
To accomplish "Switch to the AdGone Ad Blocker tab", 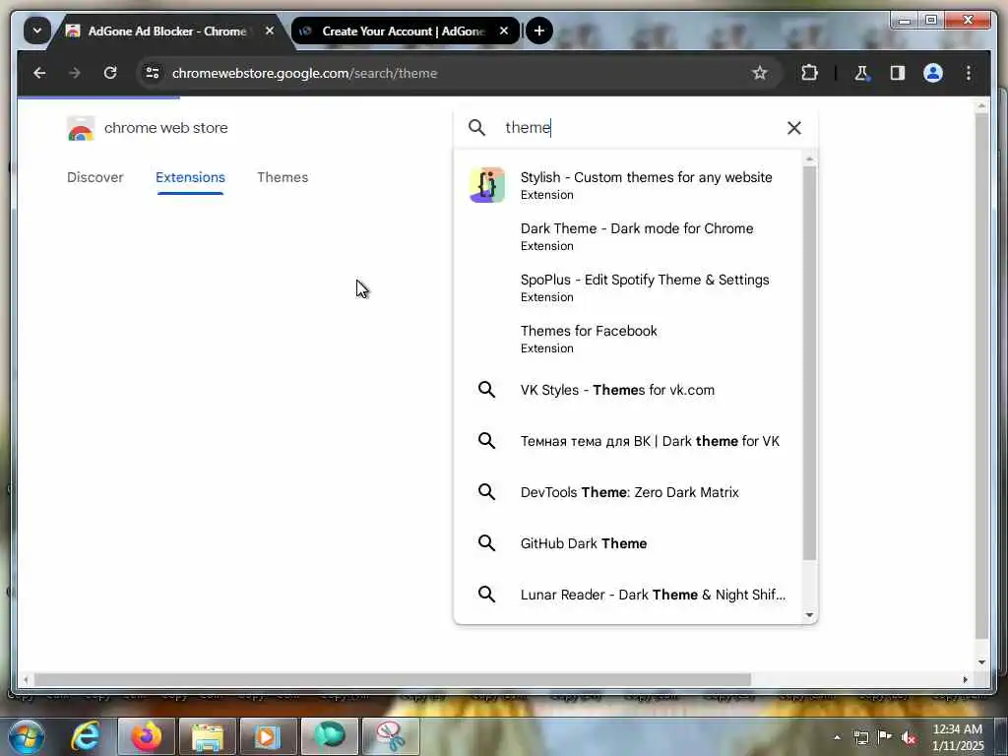I will point(167,31).
